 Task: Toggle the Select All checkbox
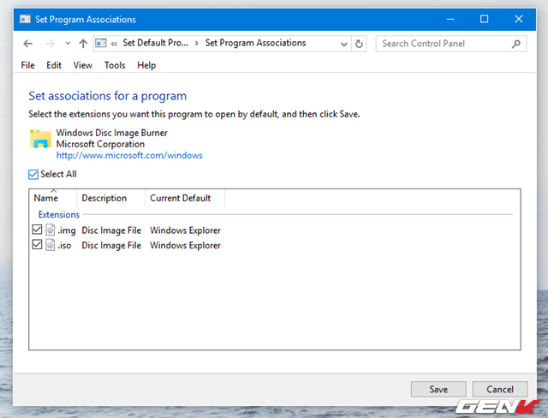point(33,175)
